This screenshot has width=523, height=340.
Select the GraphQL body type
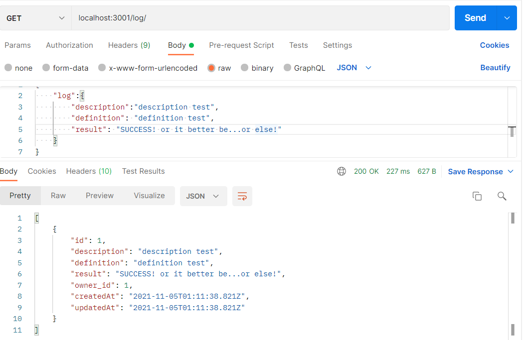click(304, 68)
